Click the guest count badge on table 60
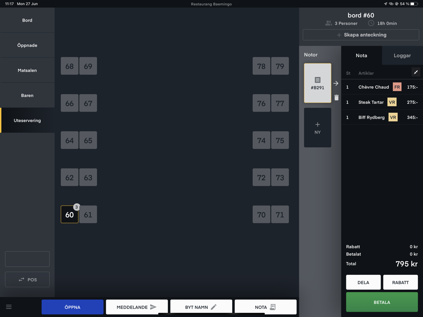This screenshot has height=317, width=423. 77,207
